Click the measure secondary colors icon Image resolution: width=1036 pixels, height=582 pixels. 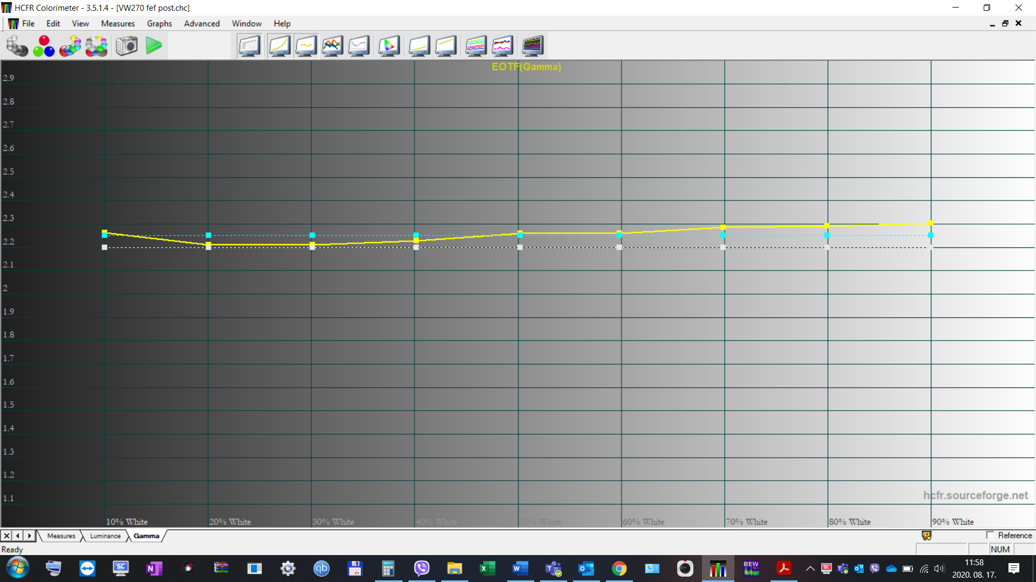point(70,46)
